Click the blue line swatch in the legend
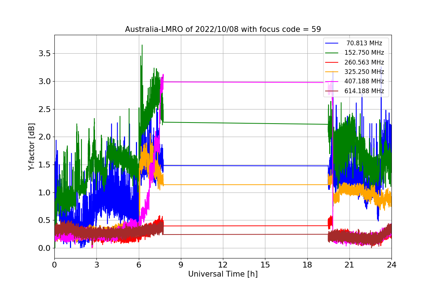This screenshot has width=435, height=290. tap(332, 43)
